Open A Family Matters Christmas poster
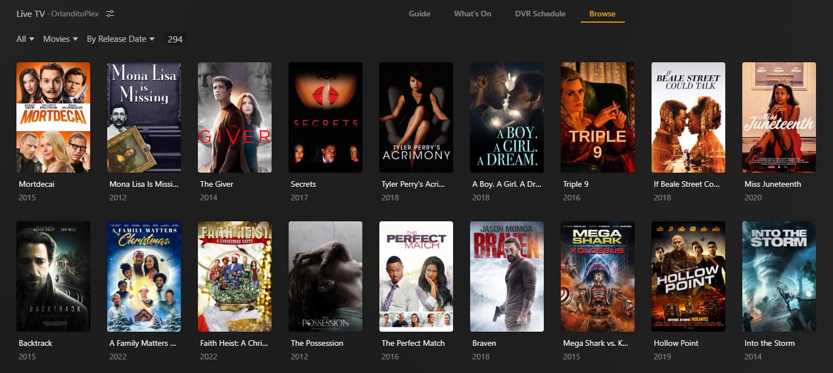Image resolution: width=833 pixels, height=373 pixels. coord(144,276)
